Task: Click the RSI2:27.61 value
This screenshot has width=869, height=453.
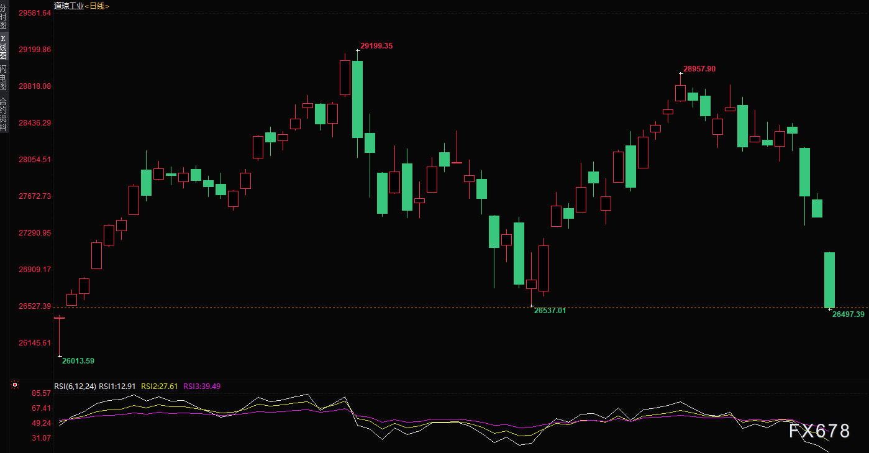Action: pos(160,386)
